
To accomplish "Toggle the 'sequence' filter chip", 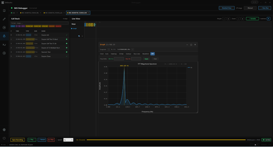I will click(x=58, y=26).
